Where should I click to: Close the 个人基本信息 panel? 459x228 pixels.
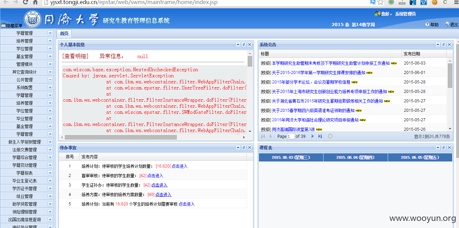click(249, 45)
